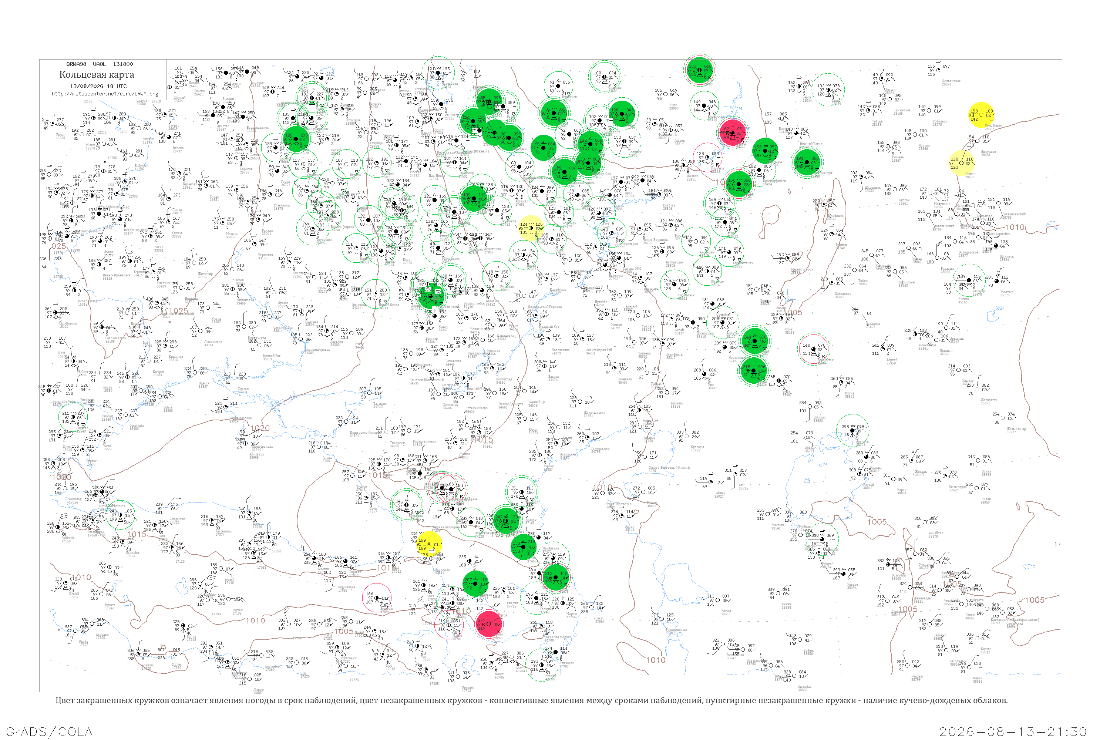Select the green filled circle at Великие Луки
This screenshot has width=1110, height=740.
296,139
